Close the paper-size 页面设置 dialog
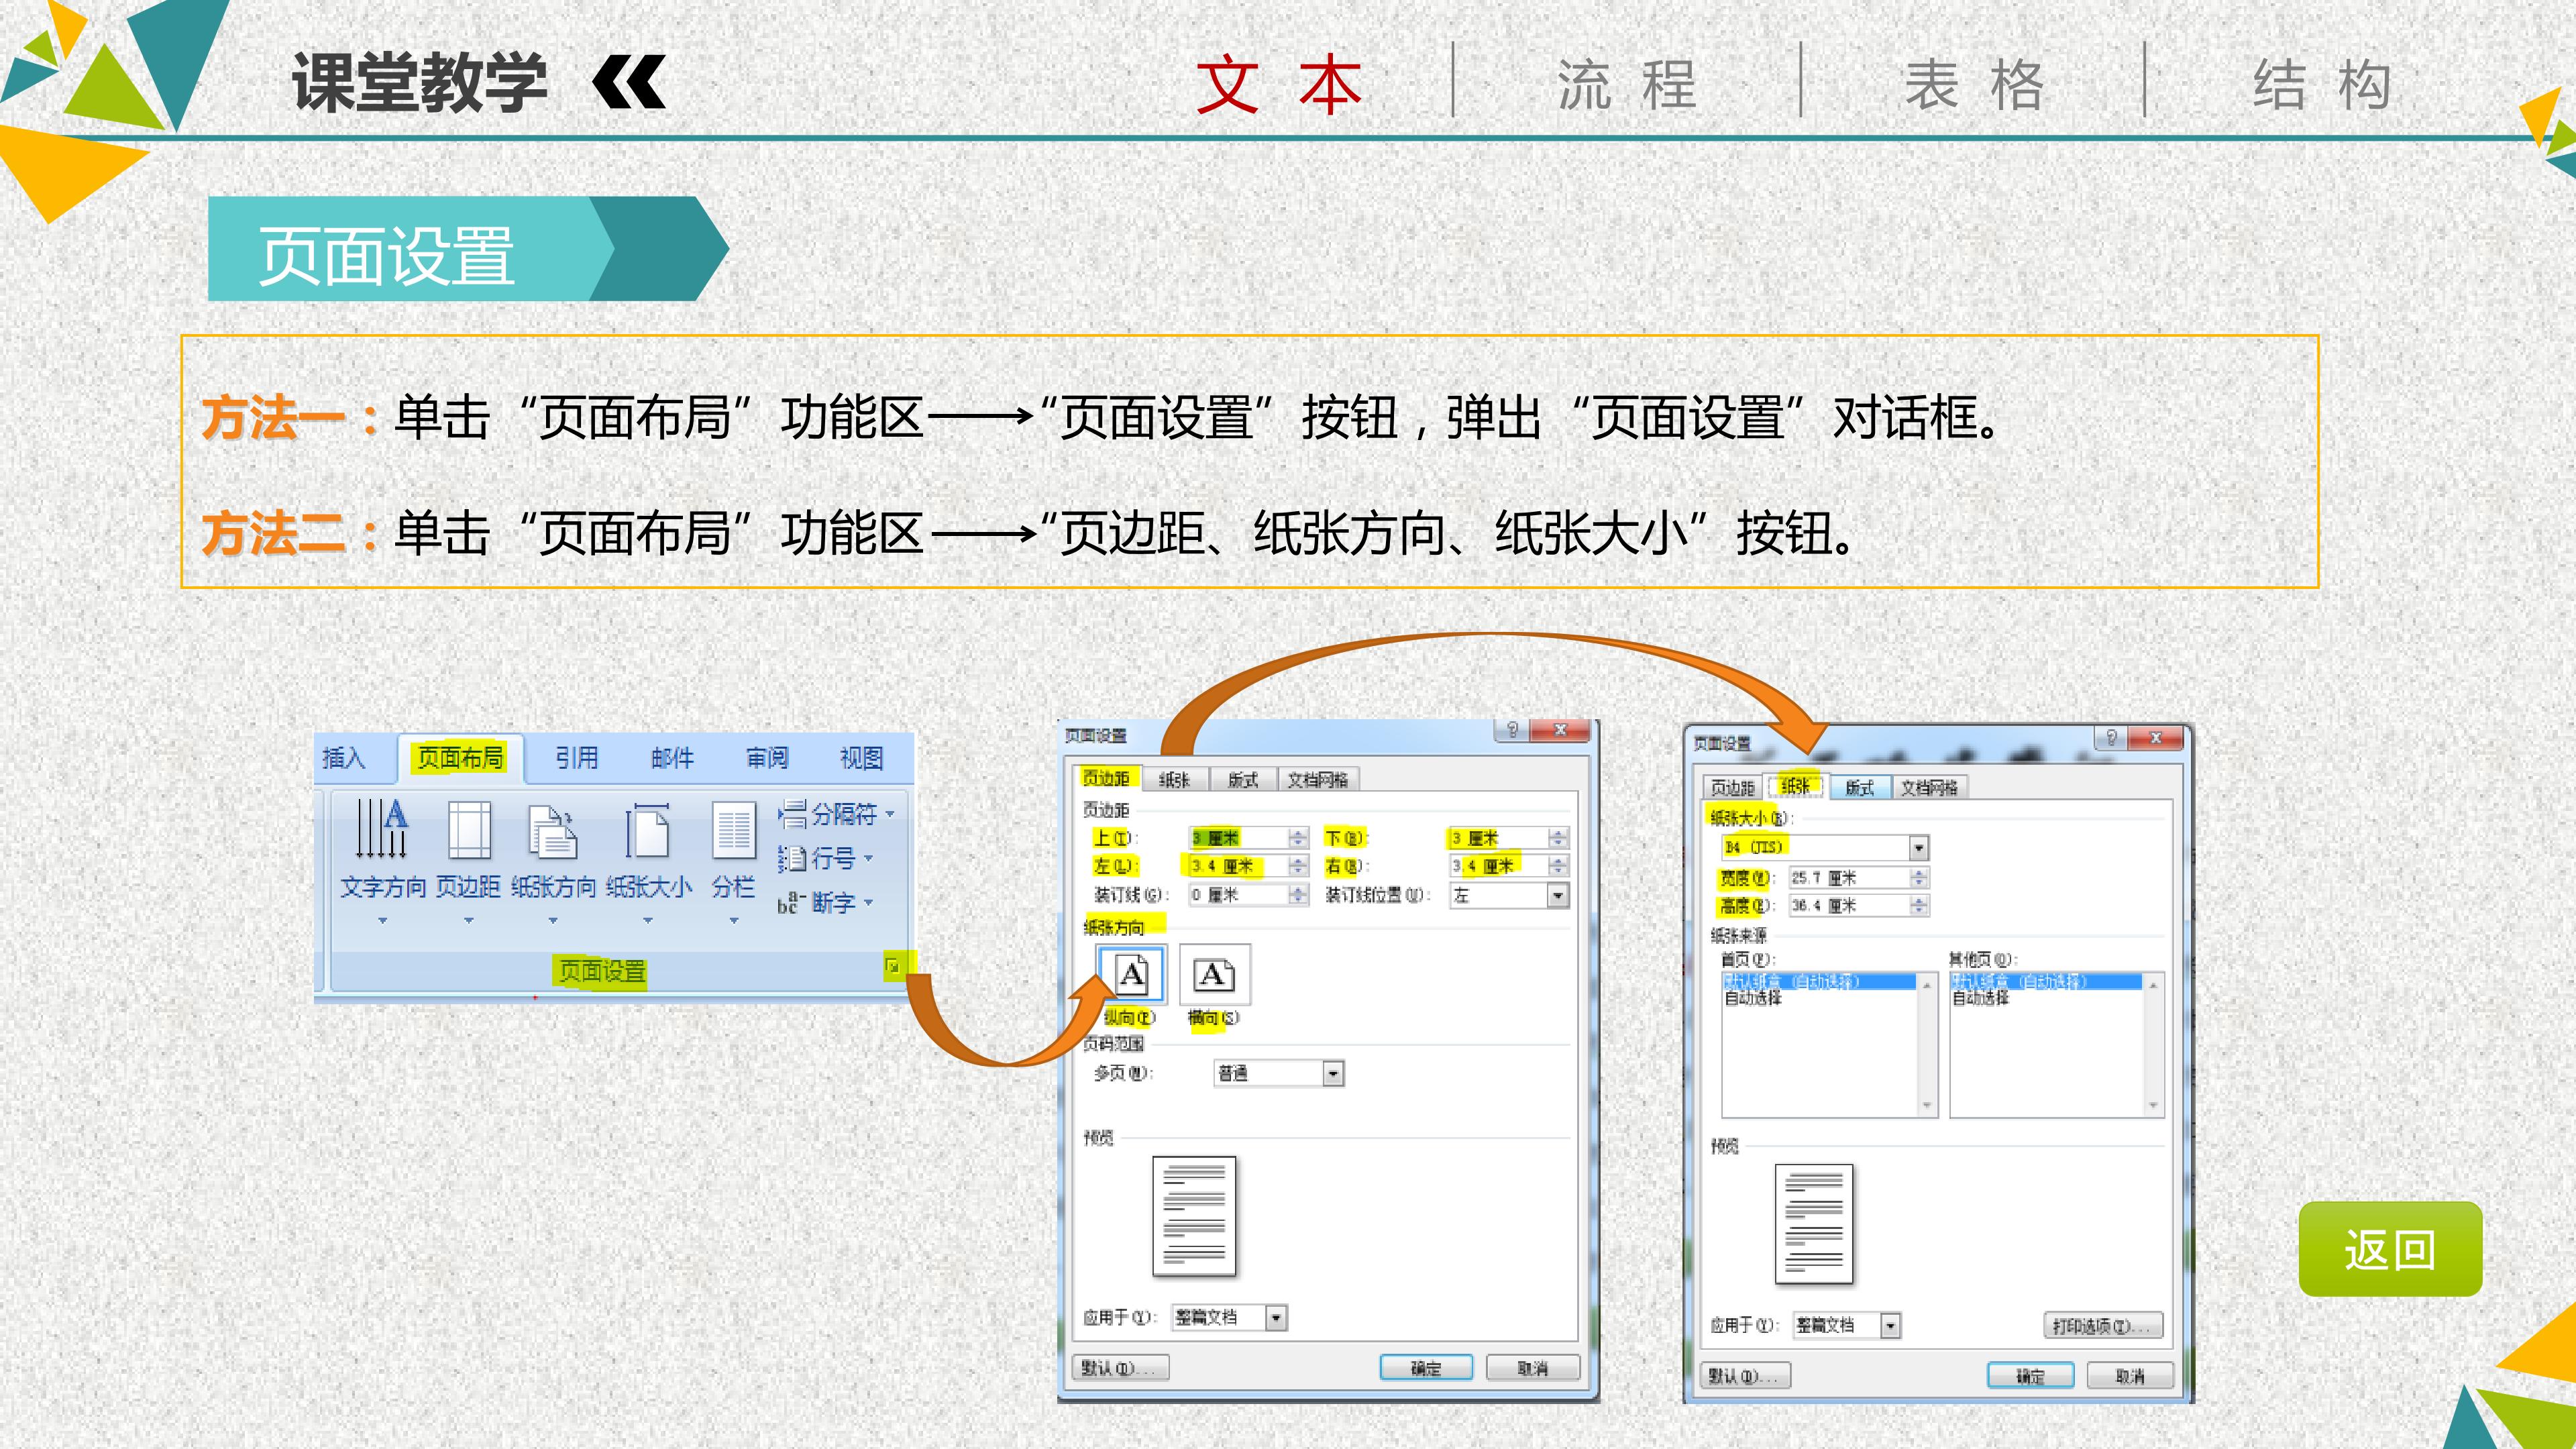 [x=2157, y=738]
